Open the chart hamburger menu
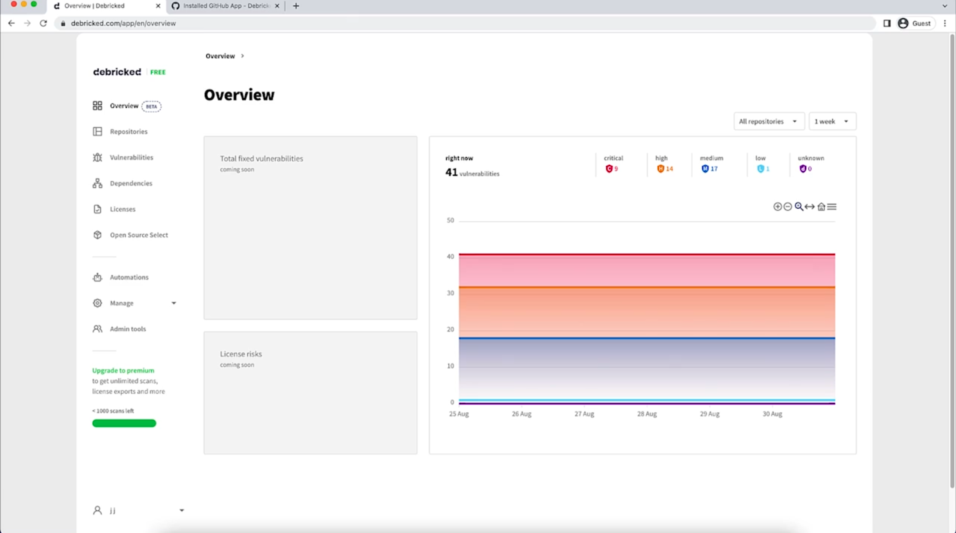Image resolution: width=956 pixels, height=533 pixels. (832, 206)
